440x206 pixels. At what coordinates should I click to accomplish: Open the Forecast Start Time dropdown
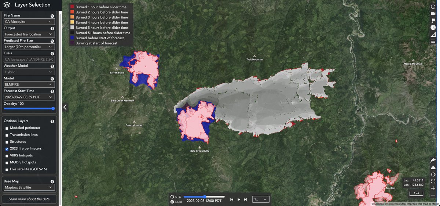tap(29, 97)
